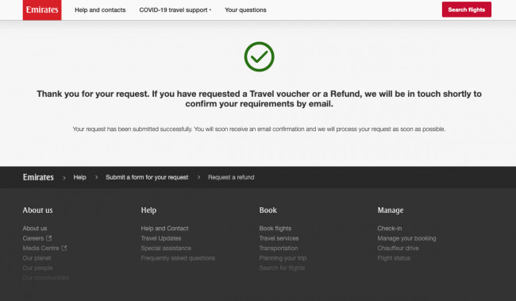Open Submit a form for your request breadcrumb
This screenshot has height=301, width=516.
147,177
